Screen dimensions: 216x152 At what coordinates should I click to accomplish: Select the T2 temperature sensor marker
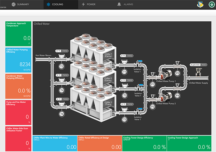[62, 67]
